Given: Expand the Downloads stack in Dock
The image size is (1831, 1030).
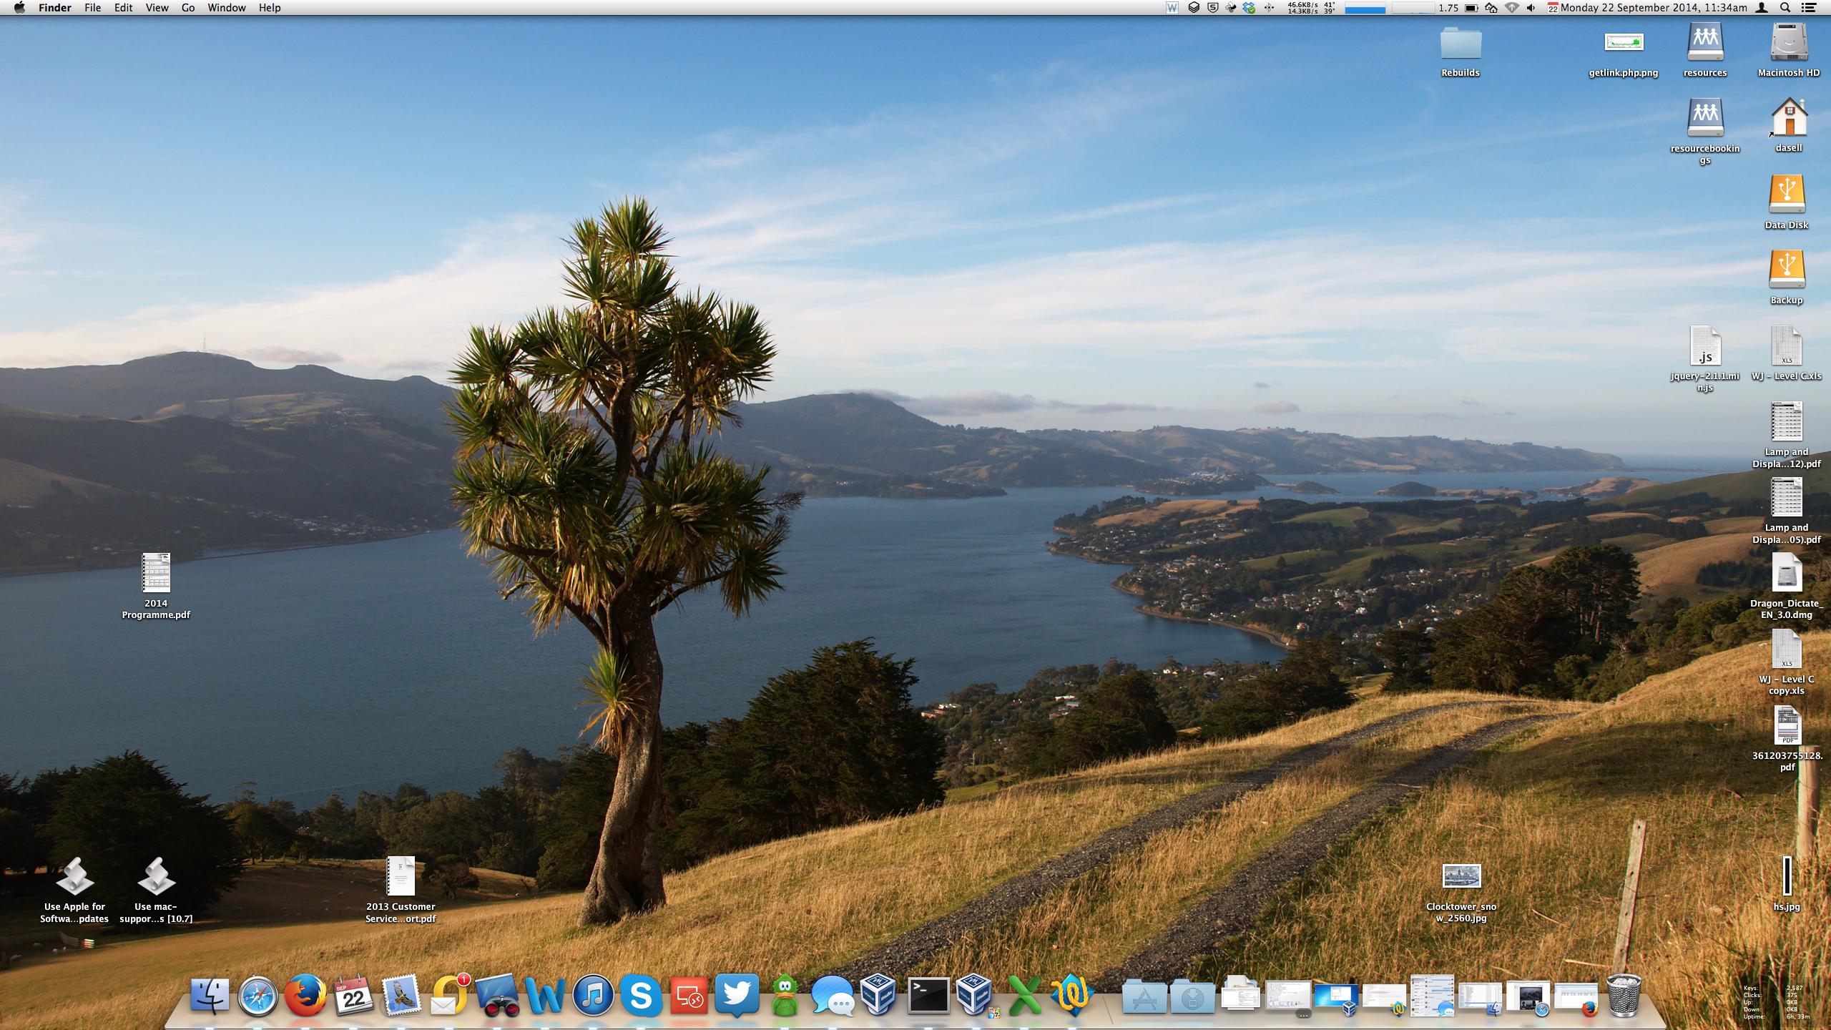Looking at the screenshot, I should (1192, 998).
